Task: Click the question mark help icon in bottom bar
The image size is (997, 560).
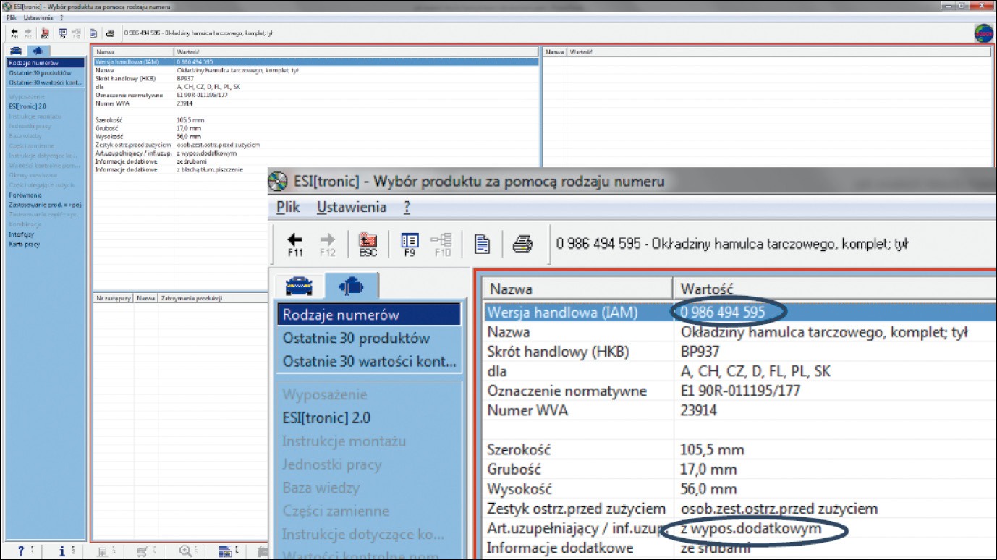Action: pyautogui.click(x=21, y=552)
